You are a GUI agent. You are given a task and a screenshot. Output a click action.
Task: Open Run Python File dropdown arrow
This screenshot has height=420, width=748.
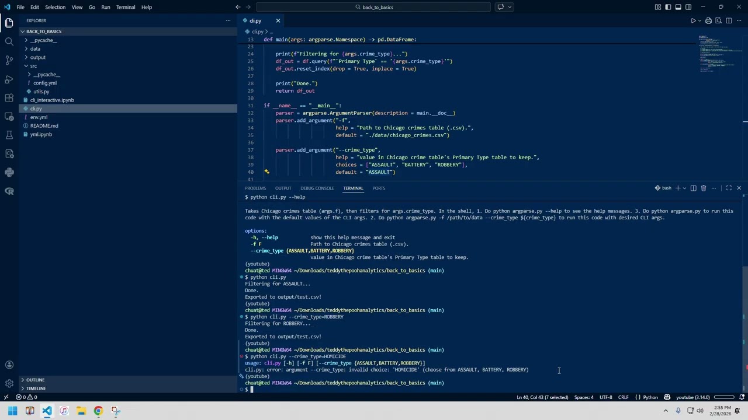point(700,21)
